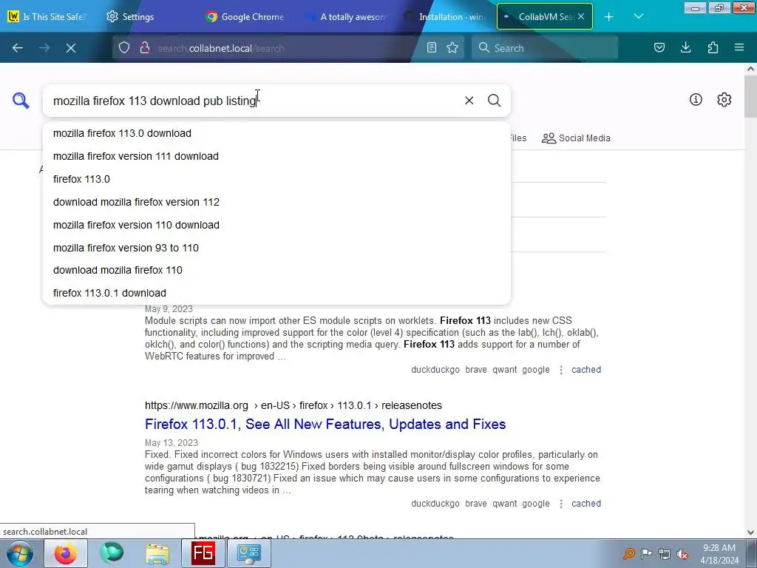This screenshot has height=568, width=757.
Task: Open the Save to Pocket icon
Action: click(x=659, y=47)
